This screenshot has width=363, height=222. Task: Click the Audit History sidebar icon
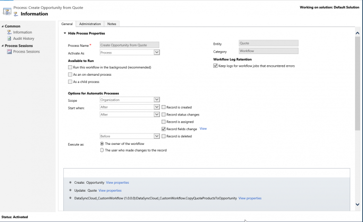point(9,38)
